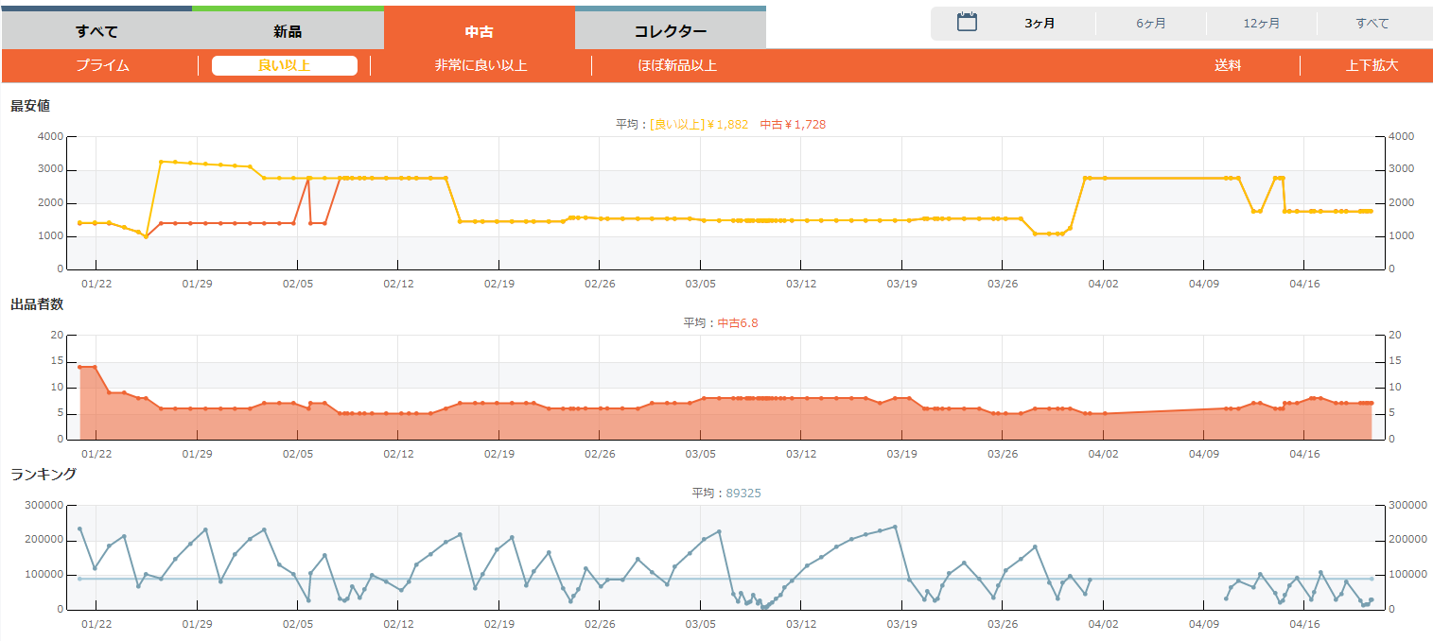Set period to 6ヶ月
Viewport: 1433px width, 641px height.
(1150, 24)
